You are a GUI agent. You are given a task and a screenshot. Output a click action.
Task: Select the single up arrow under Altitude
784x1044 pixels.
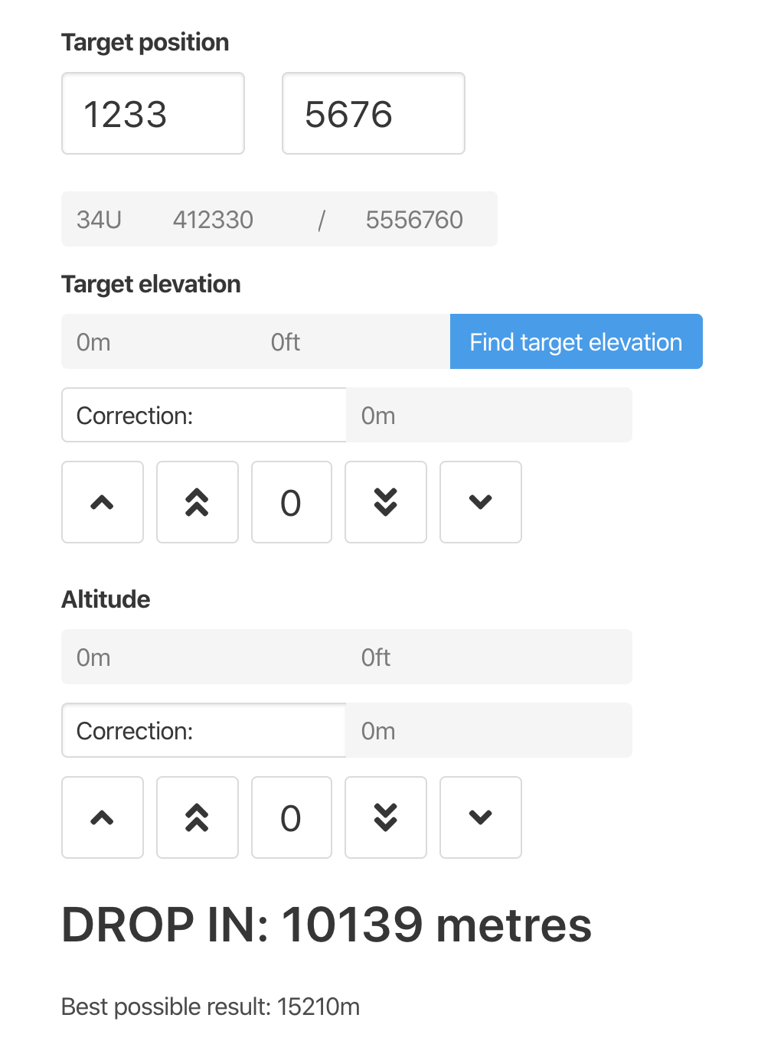click(103, 817)
